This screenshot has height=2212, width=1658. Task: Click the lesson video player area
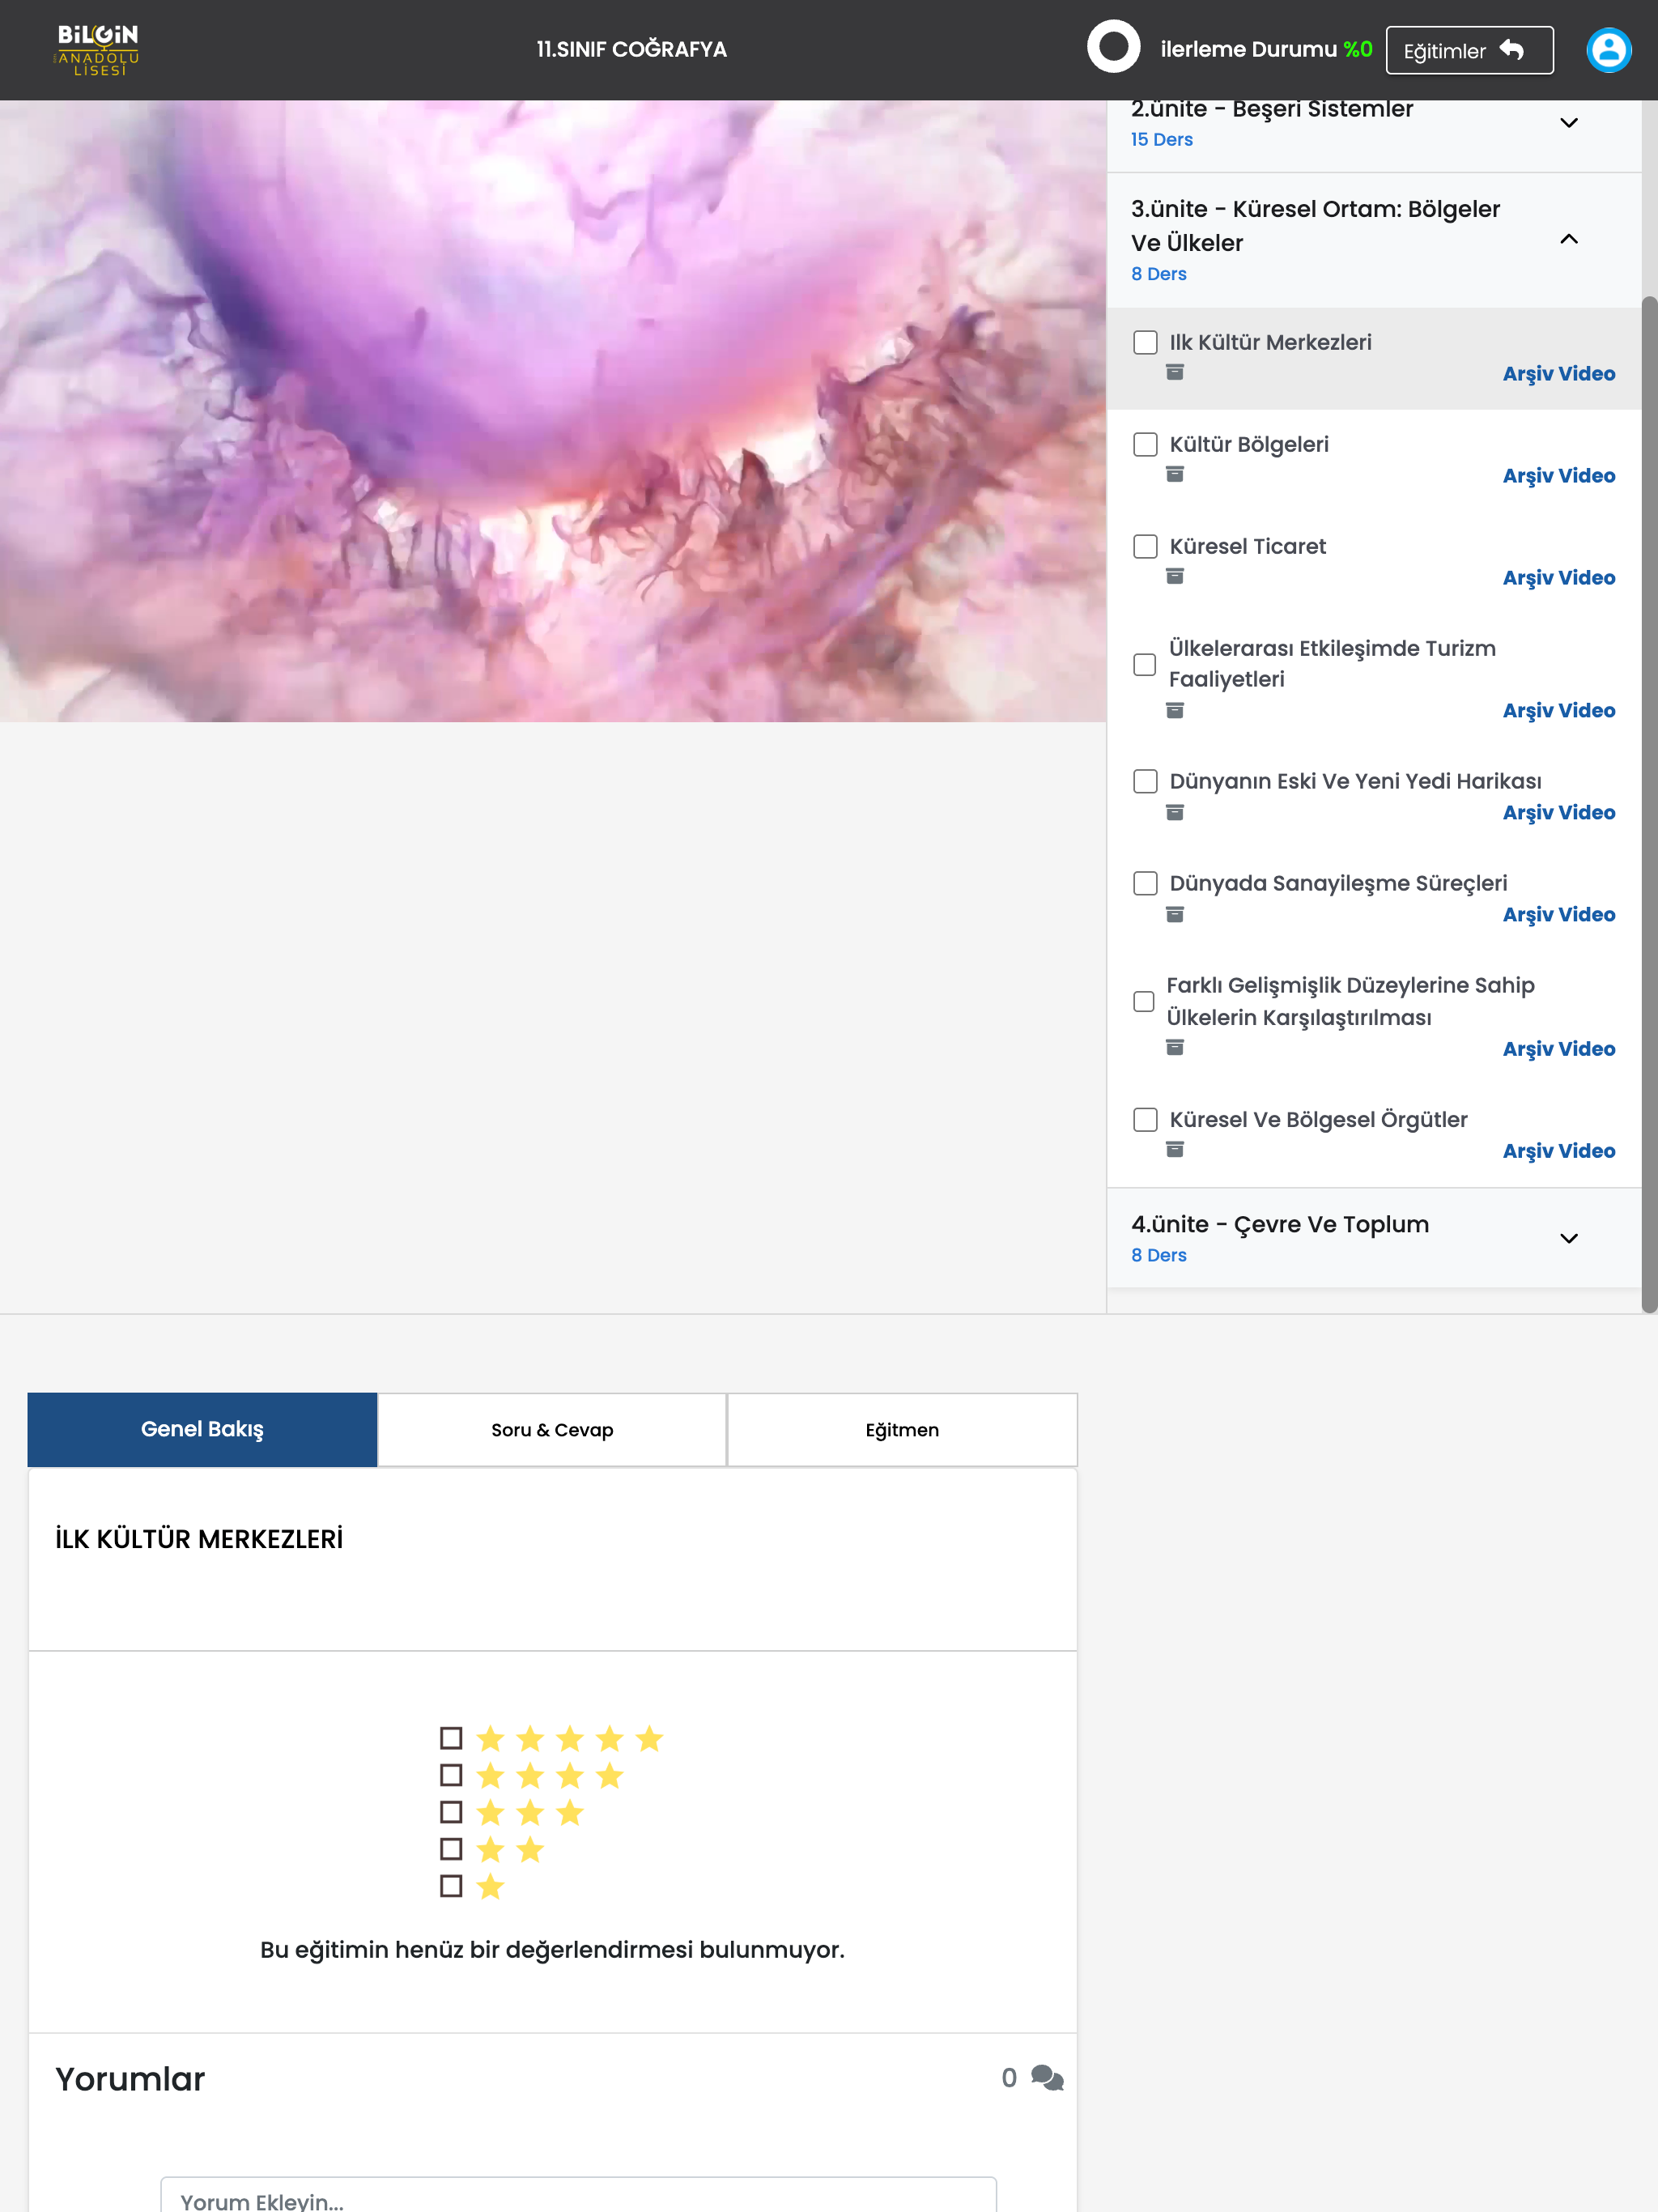[x=553, y=411]
